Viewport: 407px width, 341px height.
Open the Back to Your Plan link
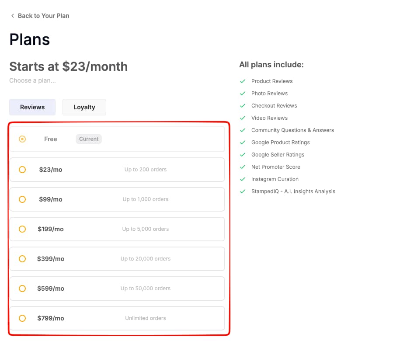coord(43,16)
